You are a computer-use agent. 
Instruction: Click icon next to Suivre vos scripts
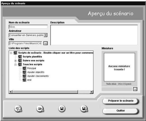[x=20, y=61]
